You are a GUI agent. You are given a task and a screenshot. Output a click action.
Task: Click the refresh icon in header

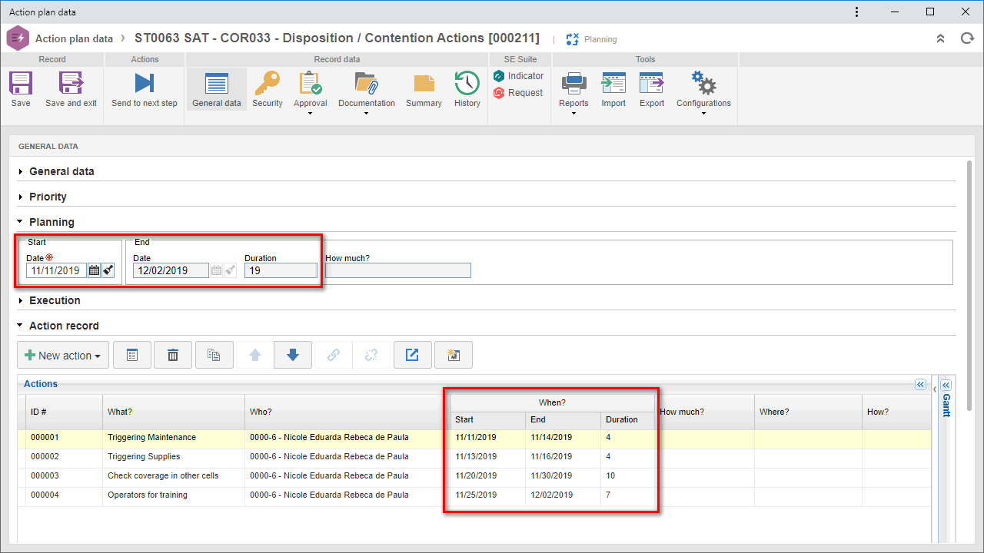[x=967, y=38]
